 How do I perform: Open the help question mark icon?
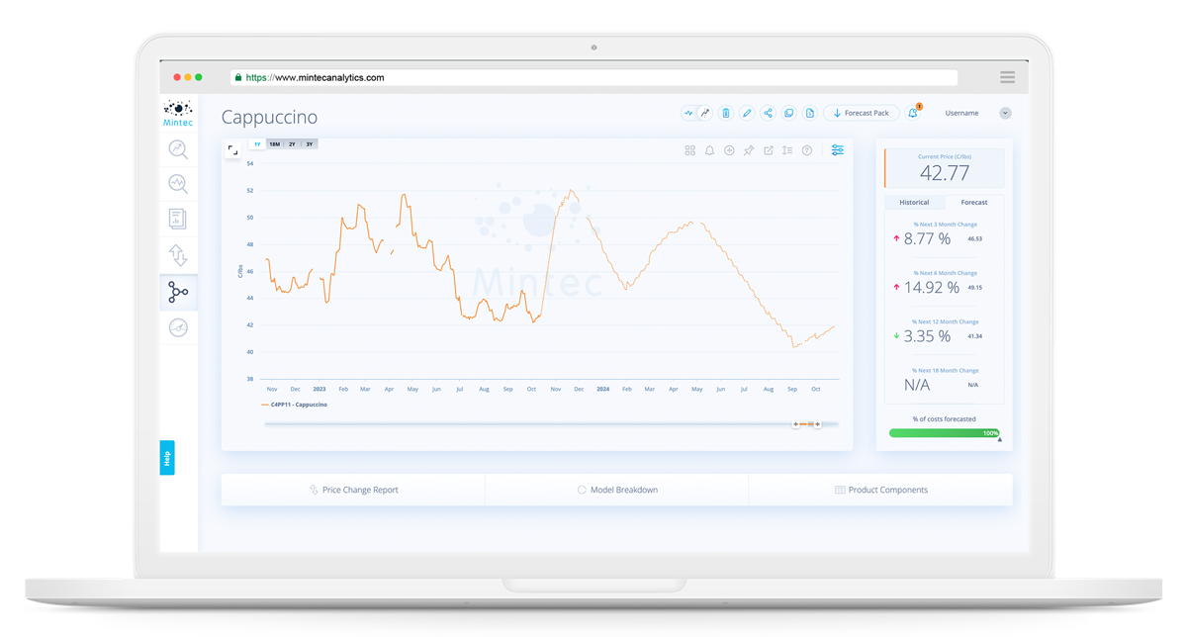806,150
